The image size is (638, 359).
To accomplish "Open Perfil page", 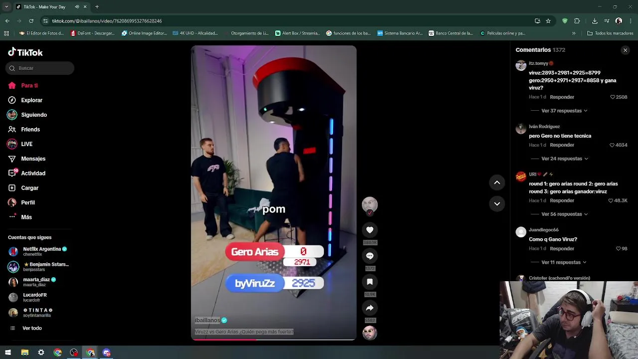I will coord(21,202).
